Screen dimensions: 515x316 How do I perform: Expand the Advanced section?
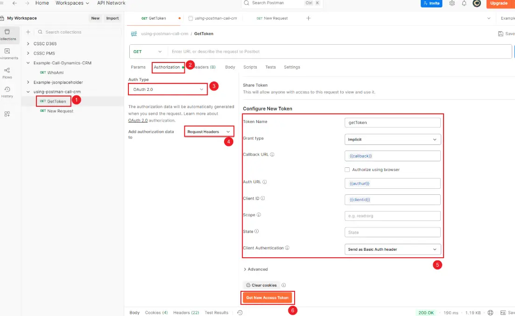(x=255, y=269)
